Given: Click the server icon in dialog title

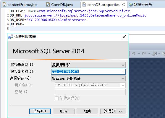Looking at the screenshot, I should (11, 37).
